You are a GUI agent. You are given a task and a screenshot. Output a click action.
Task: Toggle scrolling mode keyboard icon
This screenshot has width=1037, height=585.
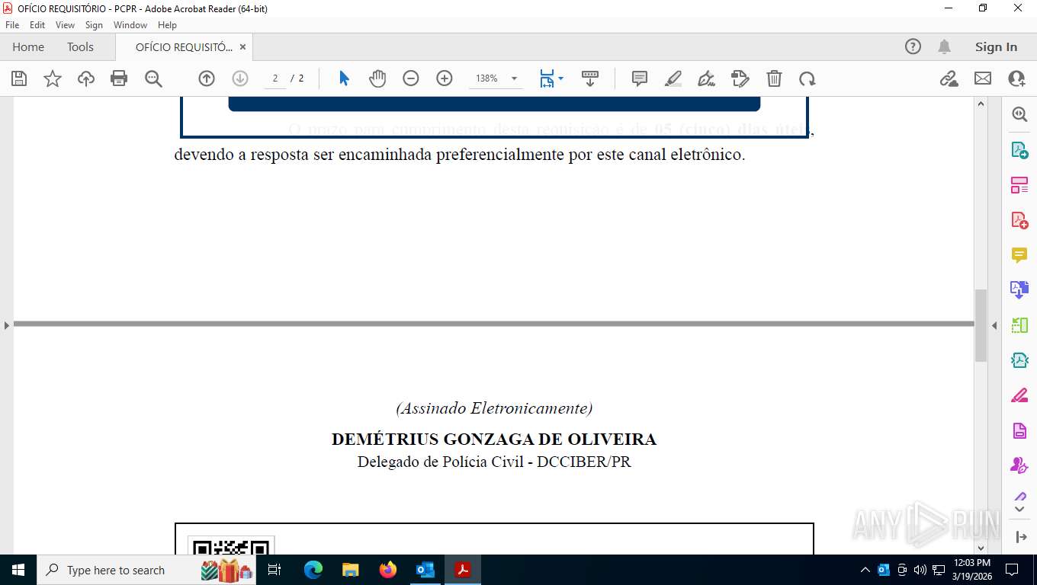tap(589, 78)
